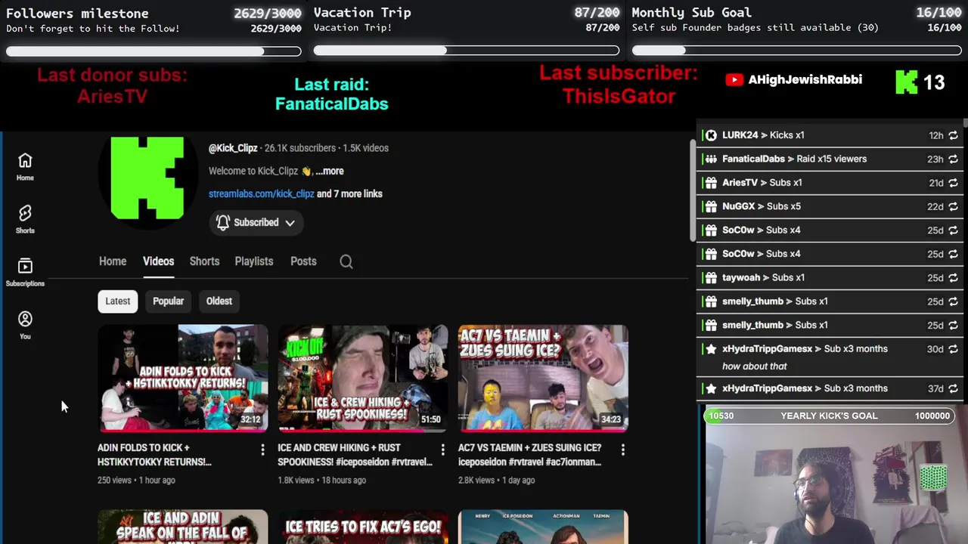Click the first 'SoCOw > Subs x4' row
The image size is (968, 544).
tap(830, 230)
